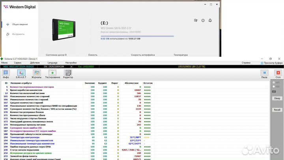
Task: Click the Значение column header
Action: coord(90,83)
